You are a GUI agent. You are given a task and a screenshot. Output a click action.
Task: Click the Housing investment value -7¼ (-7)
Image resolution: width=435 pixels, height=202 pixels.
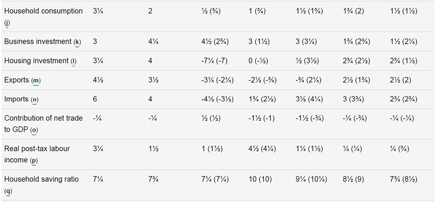pos(214,61)
